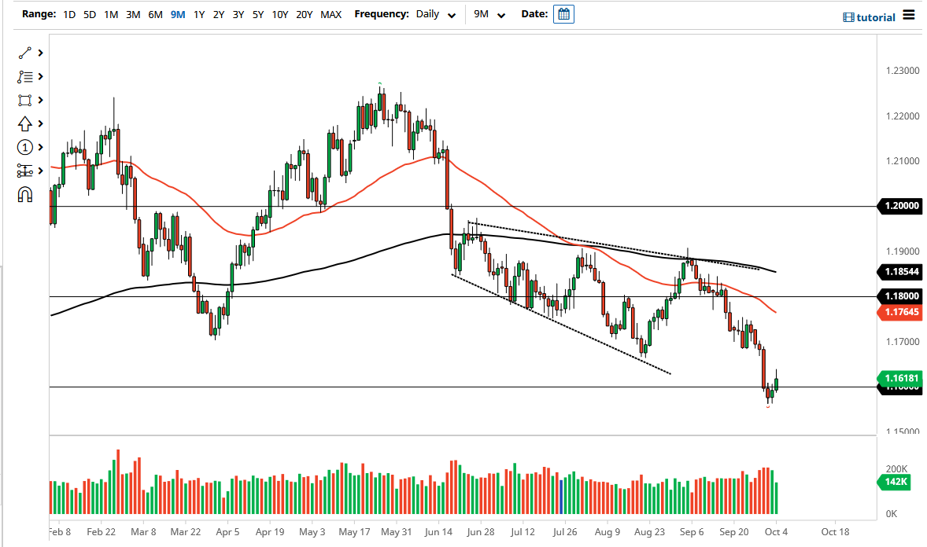Screen dimensions: 927x547
Task: Expand the list tool options arrow
Action: 40,77
